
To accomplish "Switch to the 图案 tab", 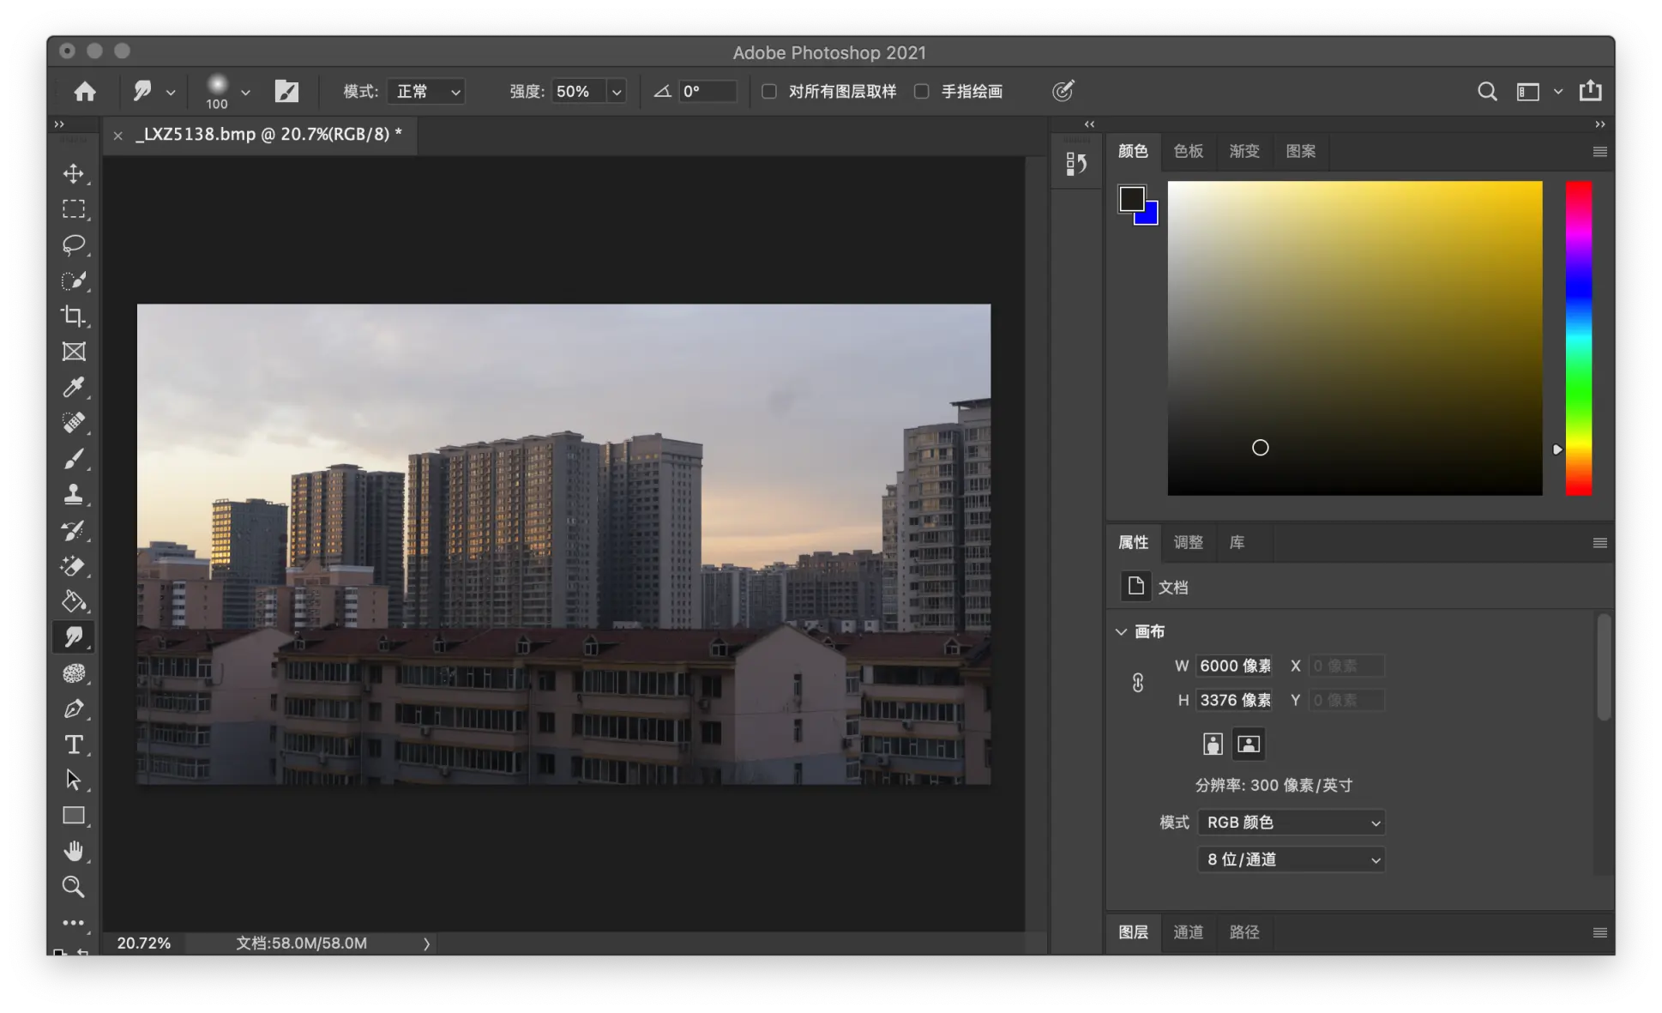I will click(x=1300, y=151).
